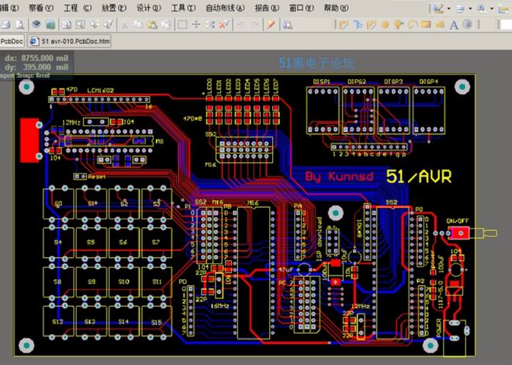The image size is (512, 365).
Task: Click the white combo box in toolbar
Action: point(506,25)
